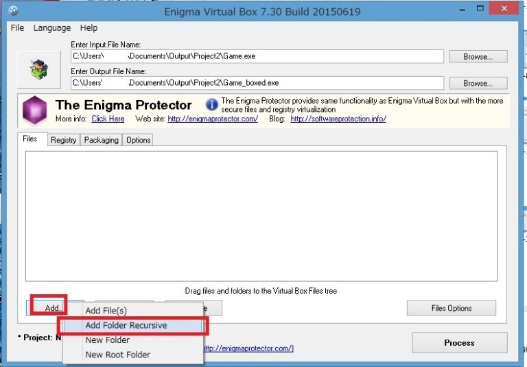Screen dimensions: 527x367
Task: Choose Add File(s) from popup menu
Action: click(x=106, y=311)
